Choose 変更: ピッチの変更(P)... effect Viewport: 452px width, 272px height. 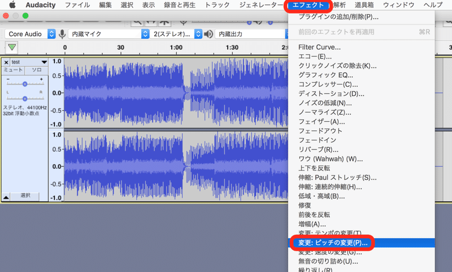(362, 243)
